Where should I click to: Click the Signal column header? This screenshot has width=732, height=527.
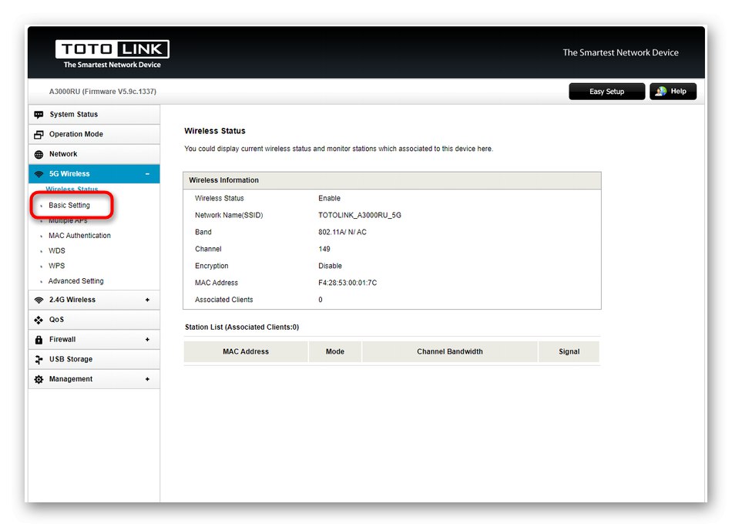click(569, 352)
